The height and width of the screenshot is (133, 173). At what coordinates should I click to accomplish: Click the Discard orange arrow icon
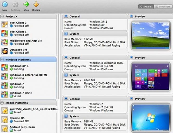[x=36, y=4]
